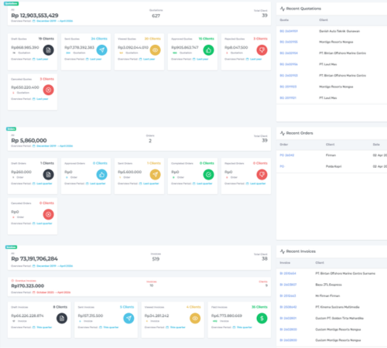The width and height of the screenshot is (387, 348).
Task: Open the Completed Orders checkmark icon
Action: [208, 175]
